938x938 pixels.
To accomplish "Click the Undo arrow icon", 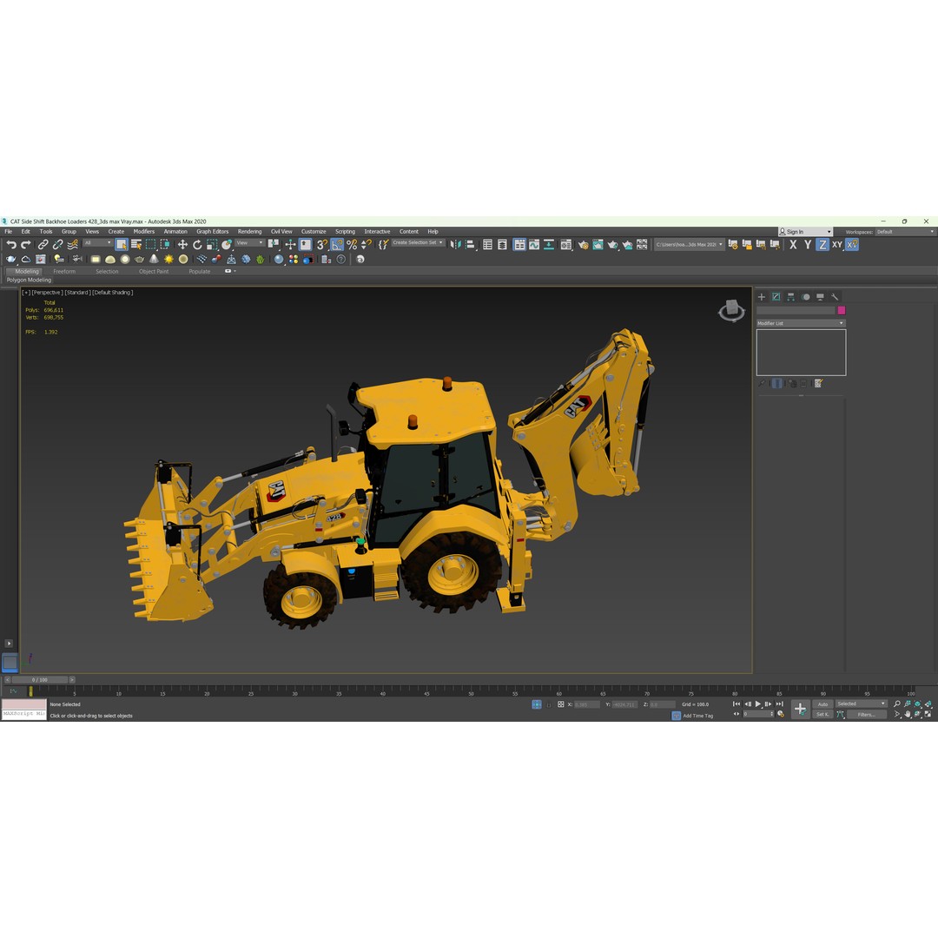I will tap(11, 245).
